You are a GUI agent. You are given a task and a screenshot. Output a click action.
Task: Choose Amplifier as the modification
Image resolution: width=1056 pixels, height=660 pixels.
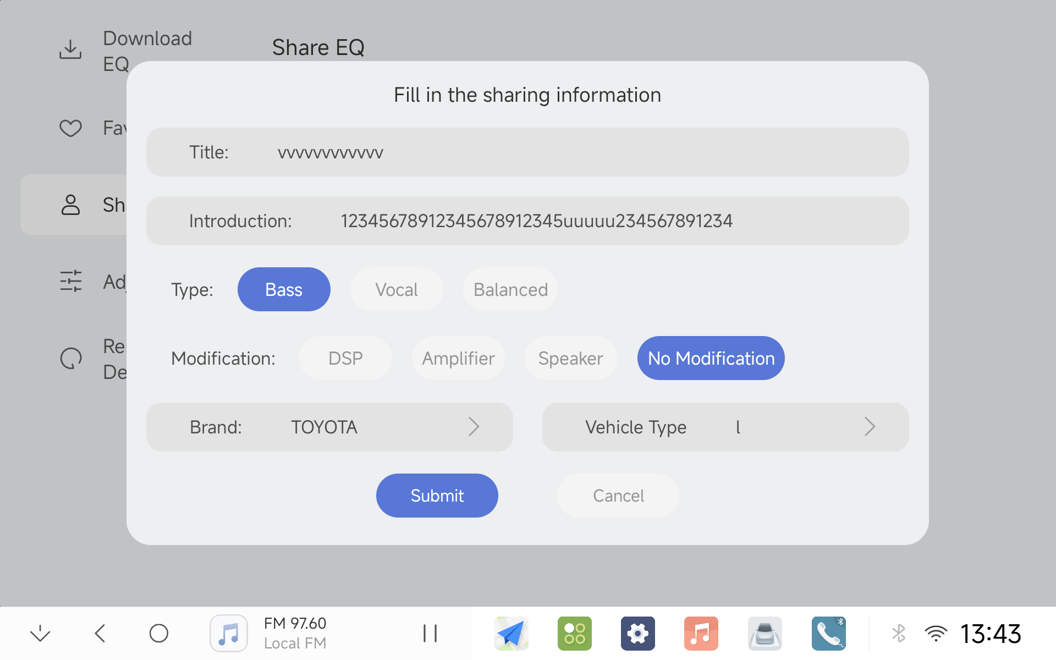tap(458, 359)
